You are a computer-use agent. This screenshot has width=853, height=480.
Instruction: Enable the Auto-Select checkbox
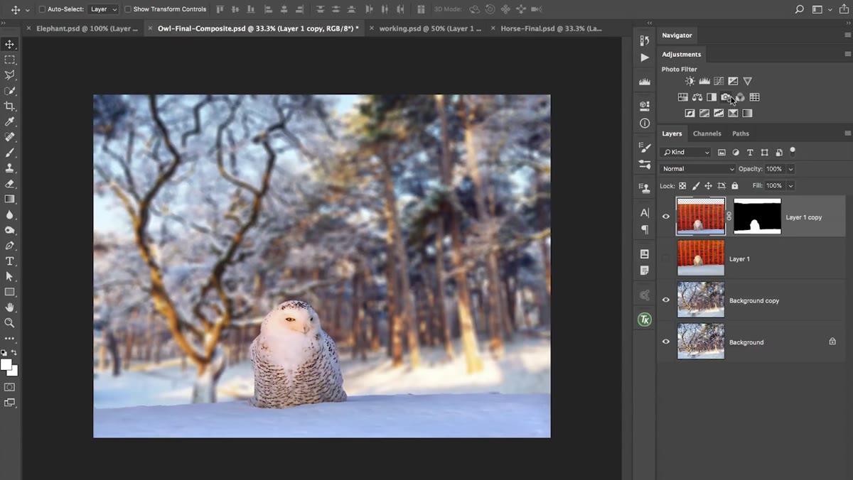click(42, 9)
